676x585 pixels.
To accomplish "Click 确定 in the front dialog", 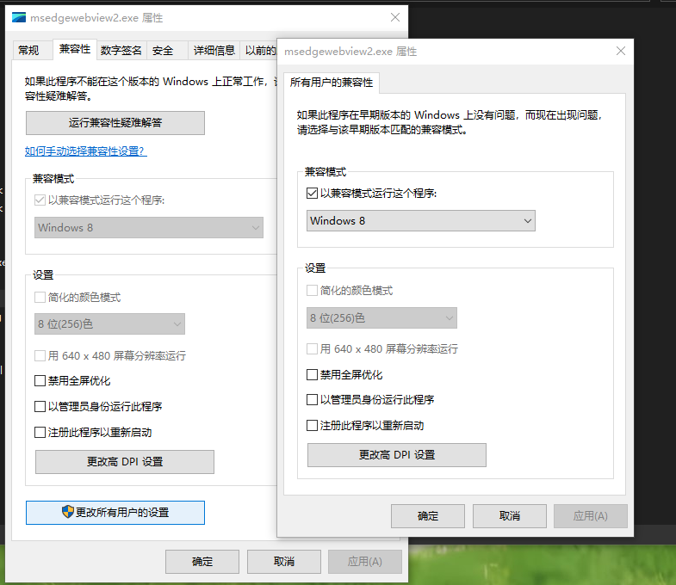I will (x=428, y=516).
